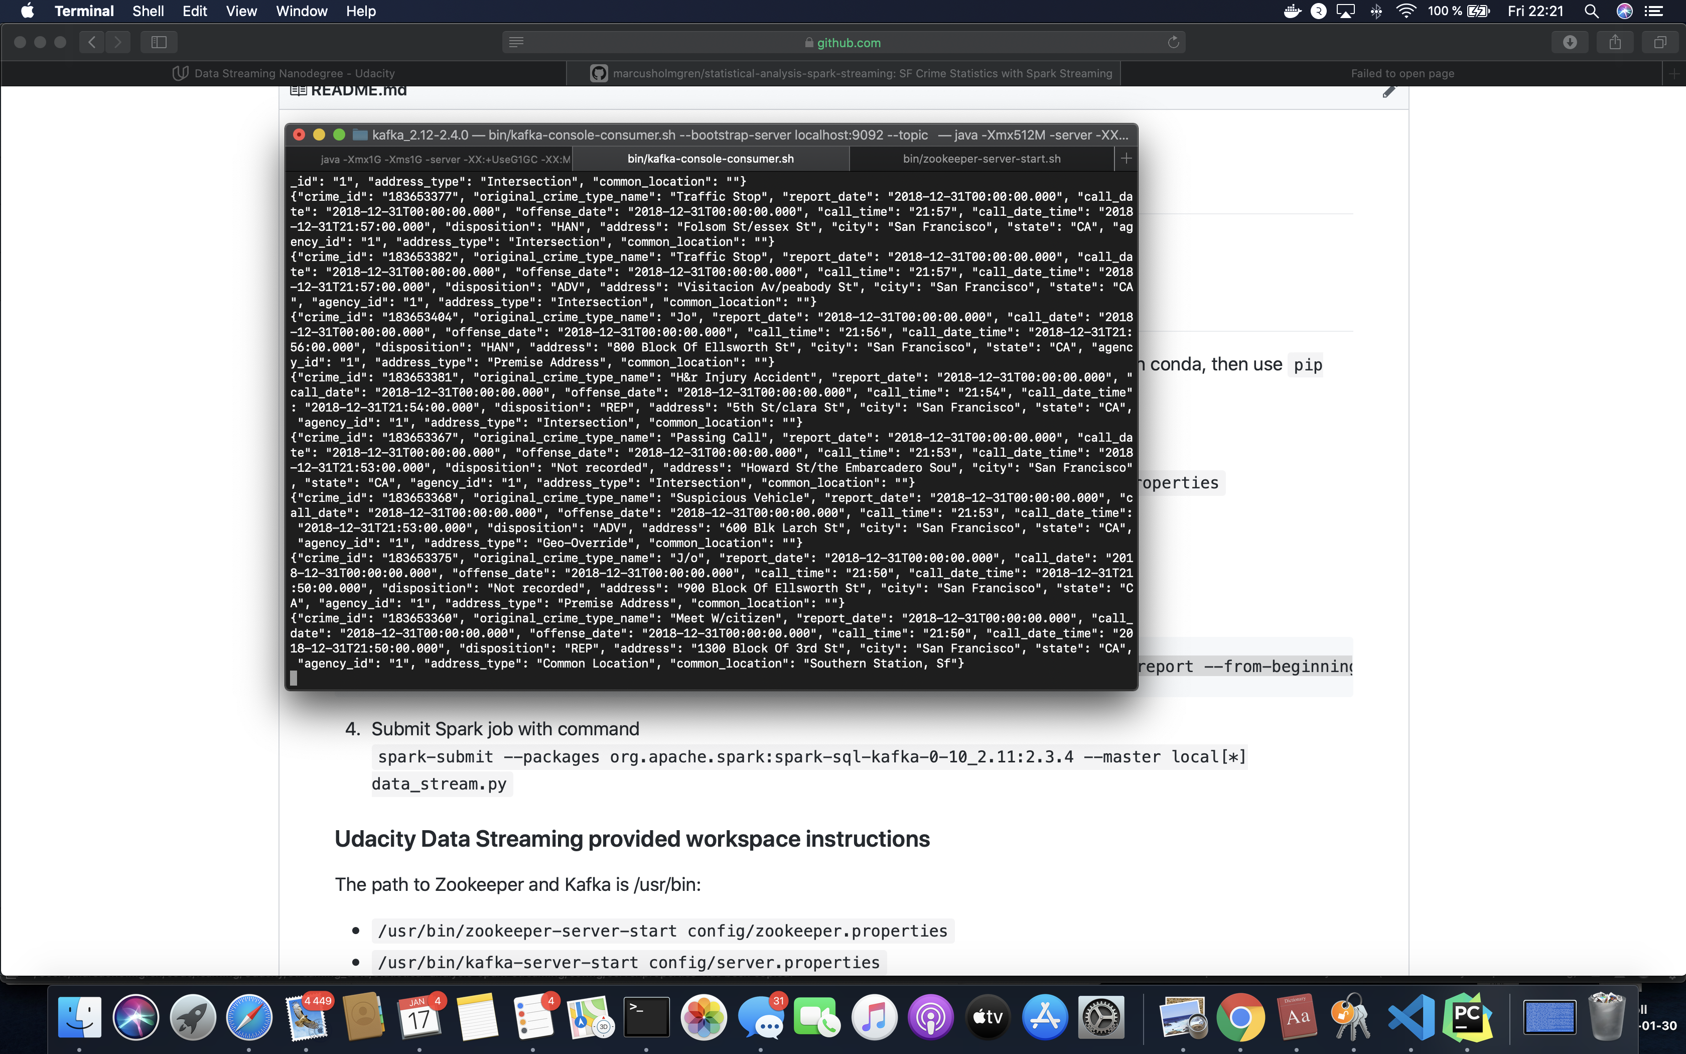Click the Safari share icon

pos(1615,43)
